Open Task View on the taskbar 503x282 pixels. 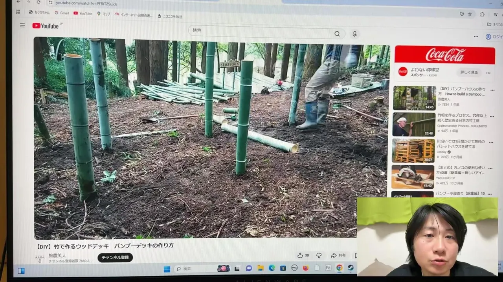[x=237, y=269]
